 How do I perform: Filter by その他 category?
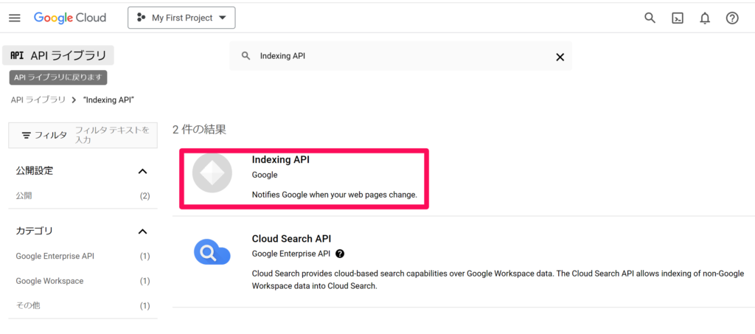(x=28, y=305)
